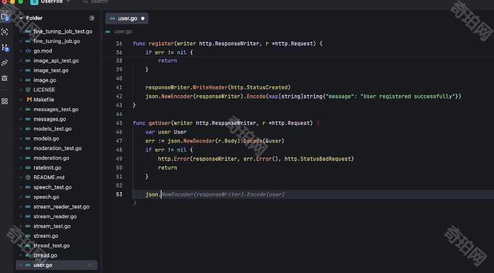Open the LICENSE file

coord(44,90)
